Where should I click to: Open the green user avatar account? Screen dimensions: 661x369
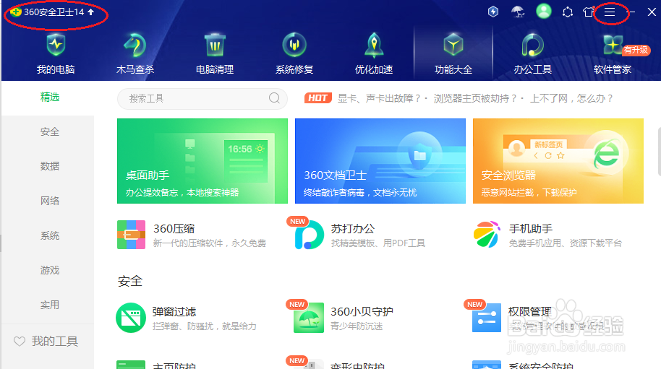[x=543, y=11]
